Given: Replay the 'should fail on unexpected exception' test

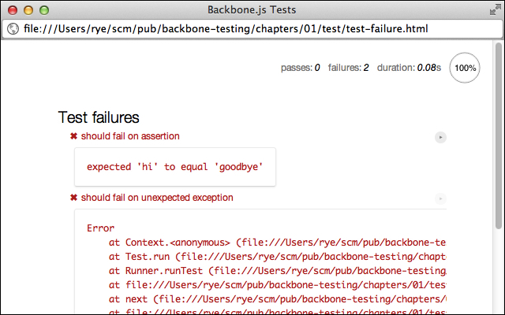Looking at the screenshot, I should (x=440, y=198).
